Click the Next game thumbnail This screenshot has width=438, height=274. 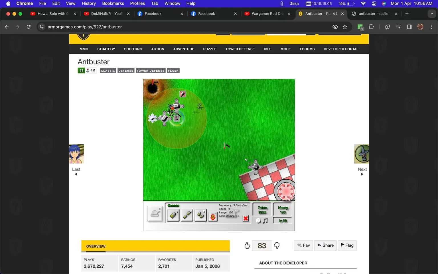point(361,154)
